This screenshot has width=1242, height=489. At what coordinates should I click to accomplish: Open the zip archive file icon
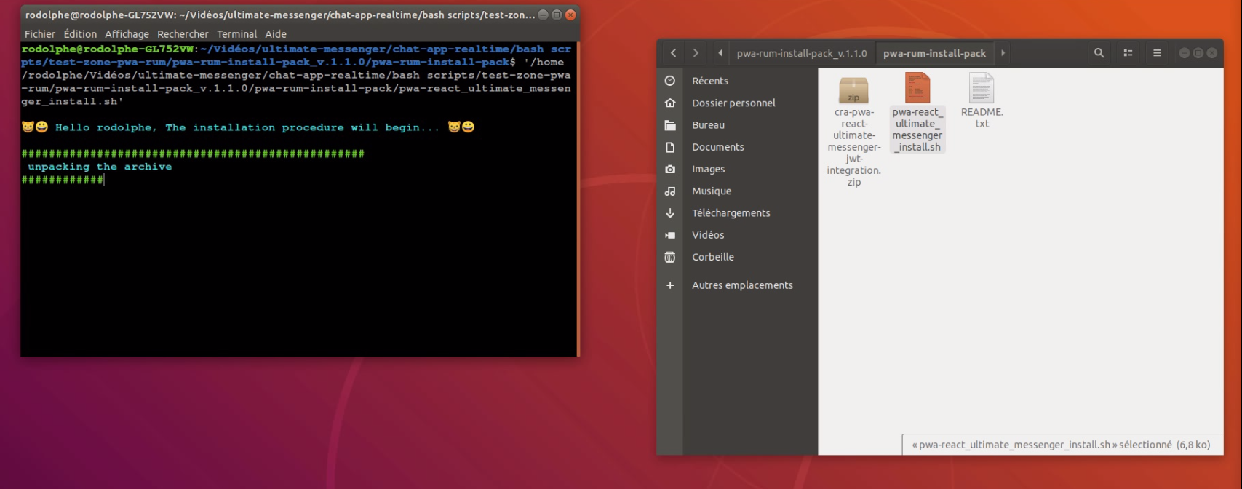(x=853, y=90)
